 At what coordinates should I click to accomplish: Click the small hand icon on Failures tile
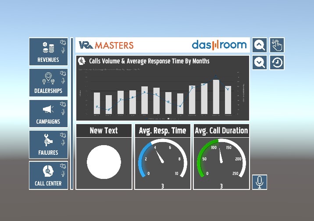coord(63,135)
